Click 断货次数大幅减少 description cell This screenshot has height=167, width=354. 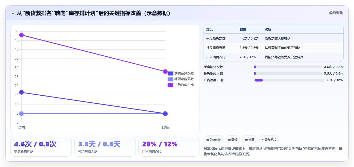(x=277, y=38)
